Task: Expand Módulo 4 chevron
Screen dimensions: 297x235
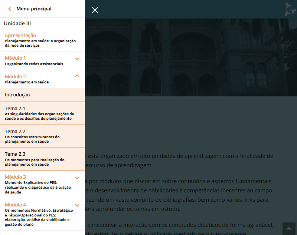Action: pos(77,205)
